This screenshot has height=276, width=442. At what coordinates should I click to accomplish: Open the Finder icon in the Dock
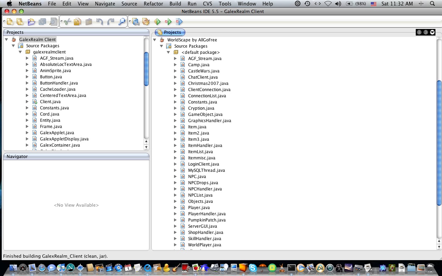pos(14,268)
